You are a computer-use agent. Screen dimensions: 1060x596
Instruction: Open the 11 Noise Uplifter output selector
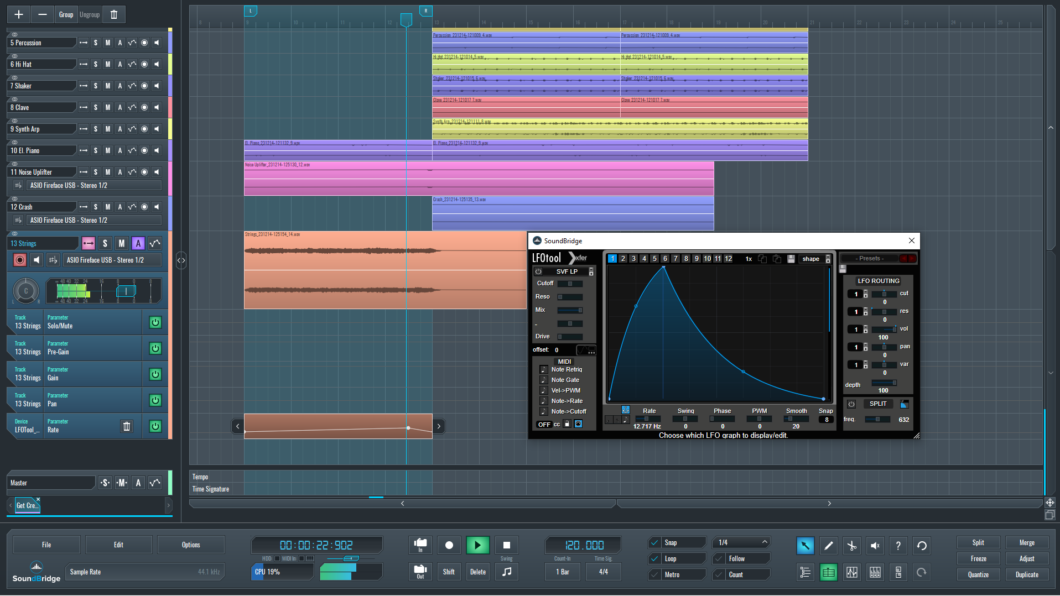coord(95,185)
